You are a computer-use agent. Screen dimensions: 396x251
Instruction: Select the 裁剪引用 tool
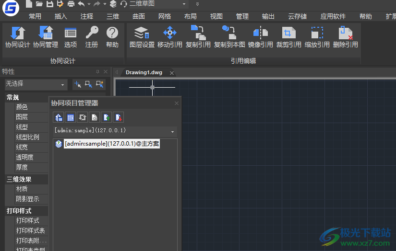288,37
